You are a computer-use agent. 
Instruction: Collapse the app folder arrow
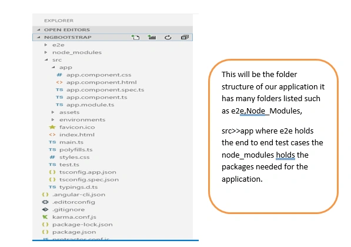(54, 68)
